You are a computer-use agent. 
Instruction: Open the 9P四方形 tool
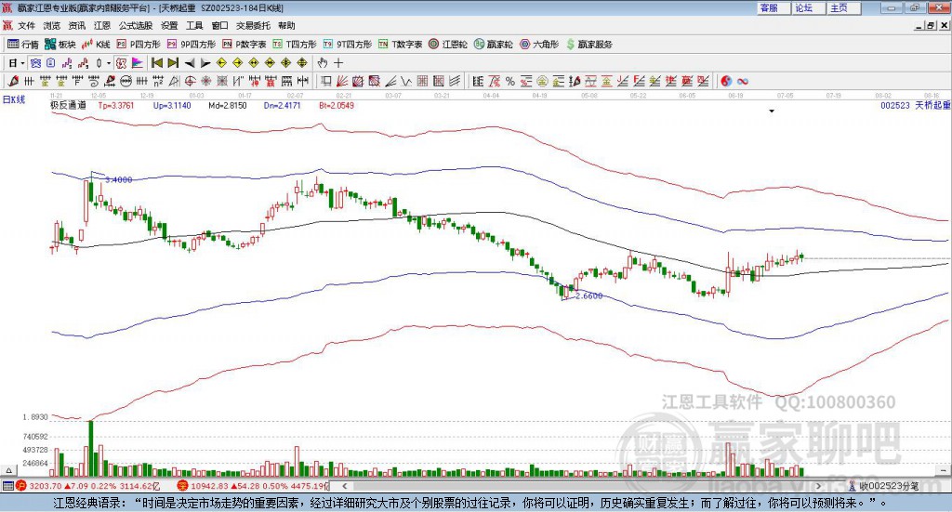pyautogui.click(x=192, y=45)
